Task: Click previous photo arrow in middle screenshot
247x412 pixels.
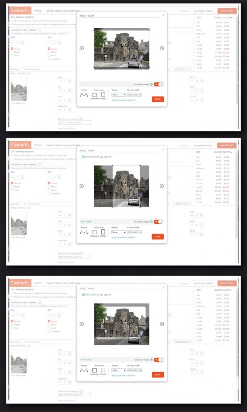Action: click(82, 186)
